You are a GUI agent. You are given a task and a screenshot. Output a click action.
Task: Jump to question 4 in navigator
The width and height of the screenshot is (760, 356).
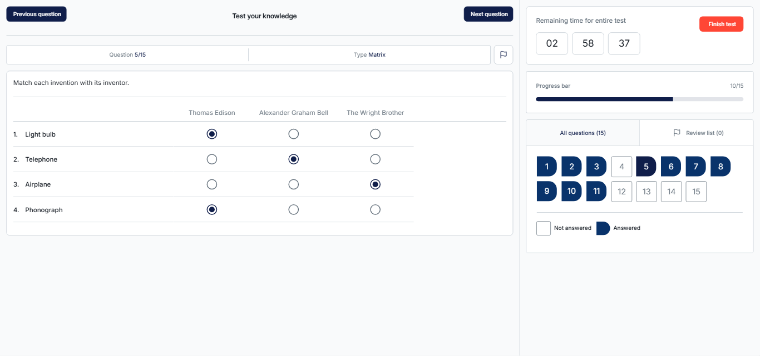621,167
